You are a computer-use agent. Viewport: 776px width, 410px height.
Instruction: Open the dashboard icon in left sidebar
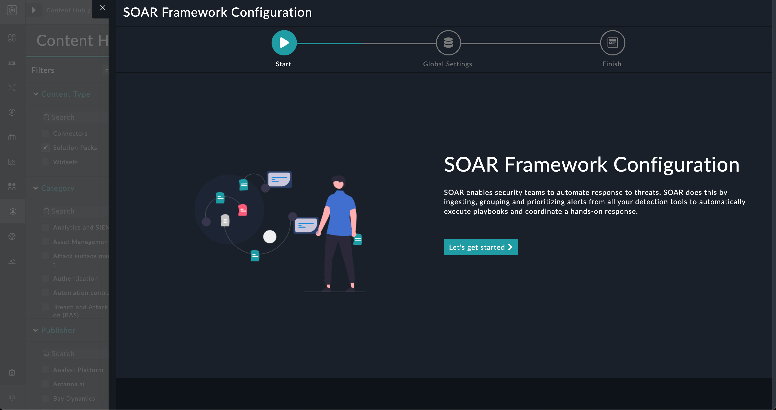click(x=12, y=38)
